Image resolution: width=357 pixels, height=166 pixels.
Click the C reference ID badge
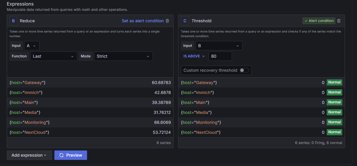click(x=185, y=21)
